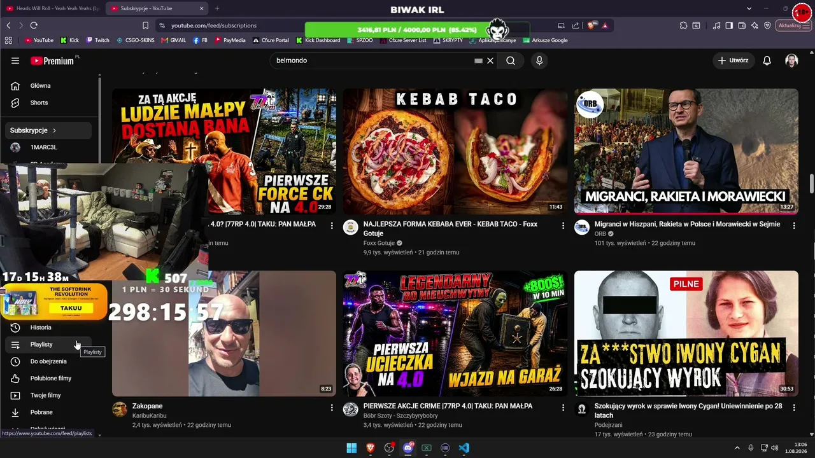Screen dimensions: 815x458
Task: Open the GMAIL bookmark
Action: [174, 40]
